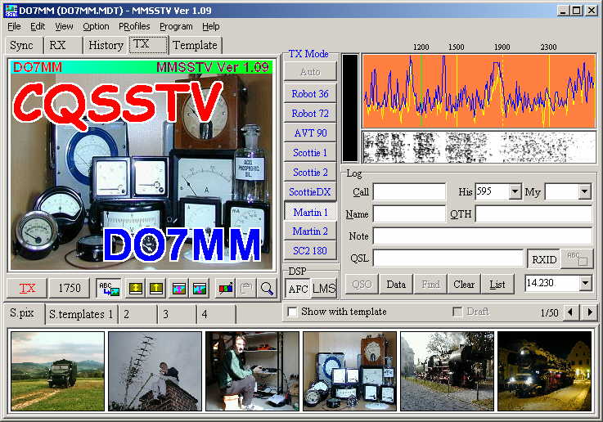Enable Show with template checkbox
The height and width of the screenshot is (422, 603).
coord(293,312)
